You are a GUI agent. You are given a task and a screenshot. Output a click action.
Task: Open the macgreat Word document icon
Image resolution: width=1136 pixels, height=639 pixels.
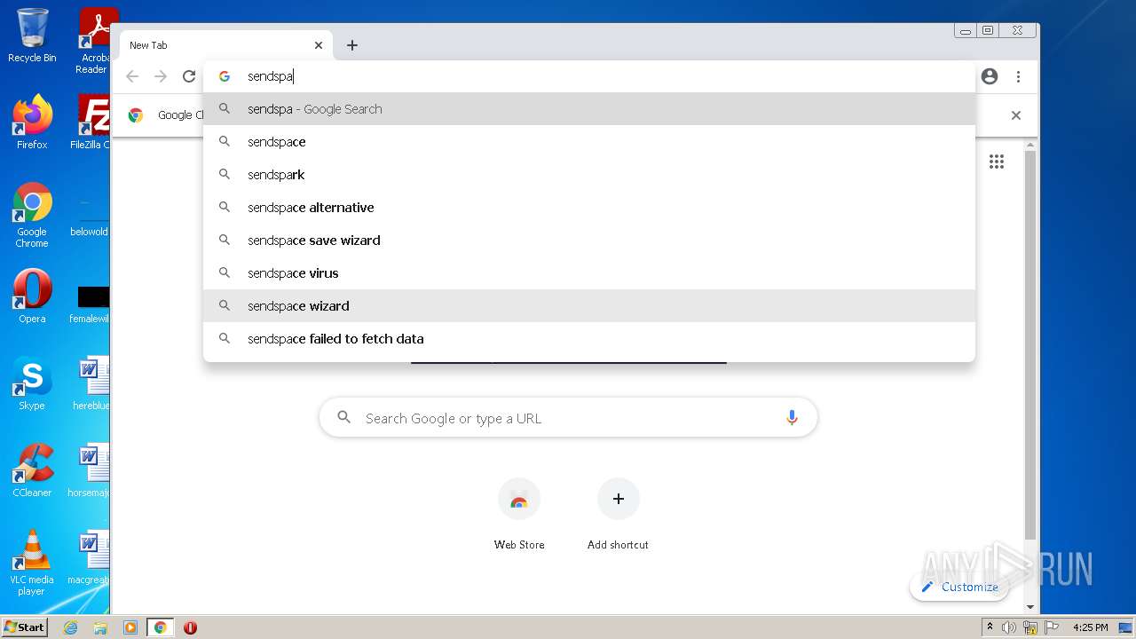[x=90, y=557]
